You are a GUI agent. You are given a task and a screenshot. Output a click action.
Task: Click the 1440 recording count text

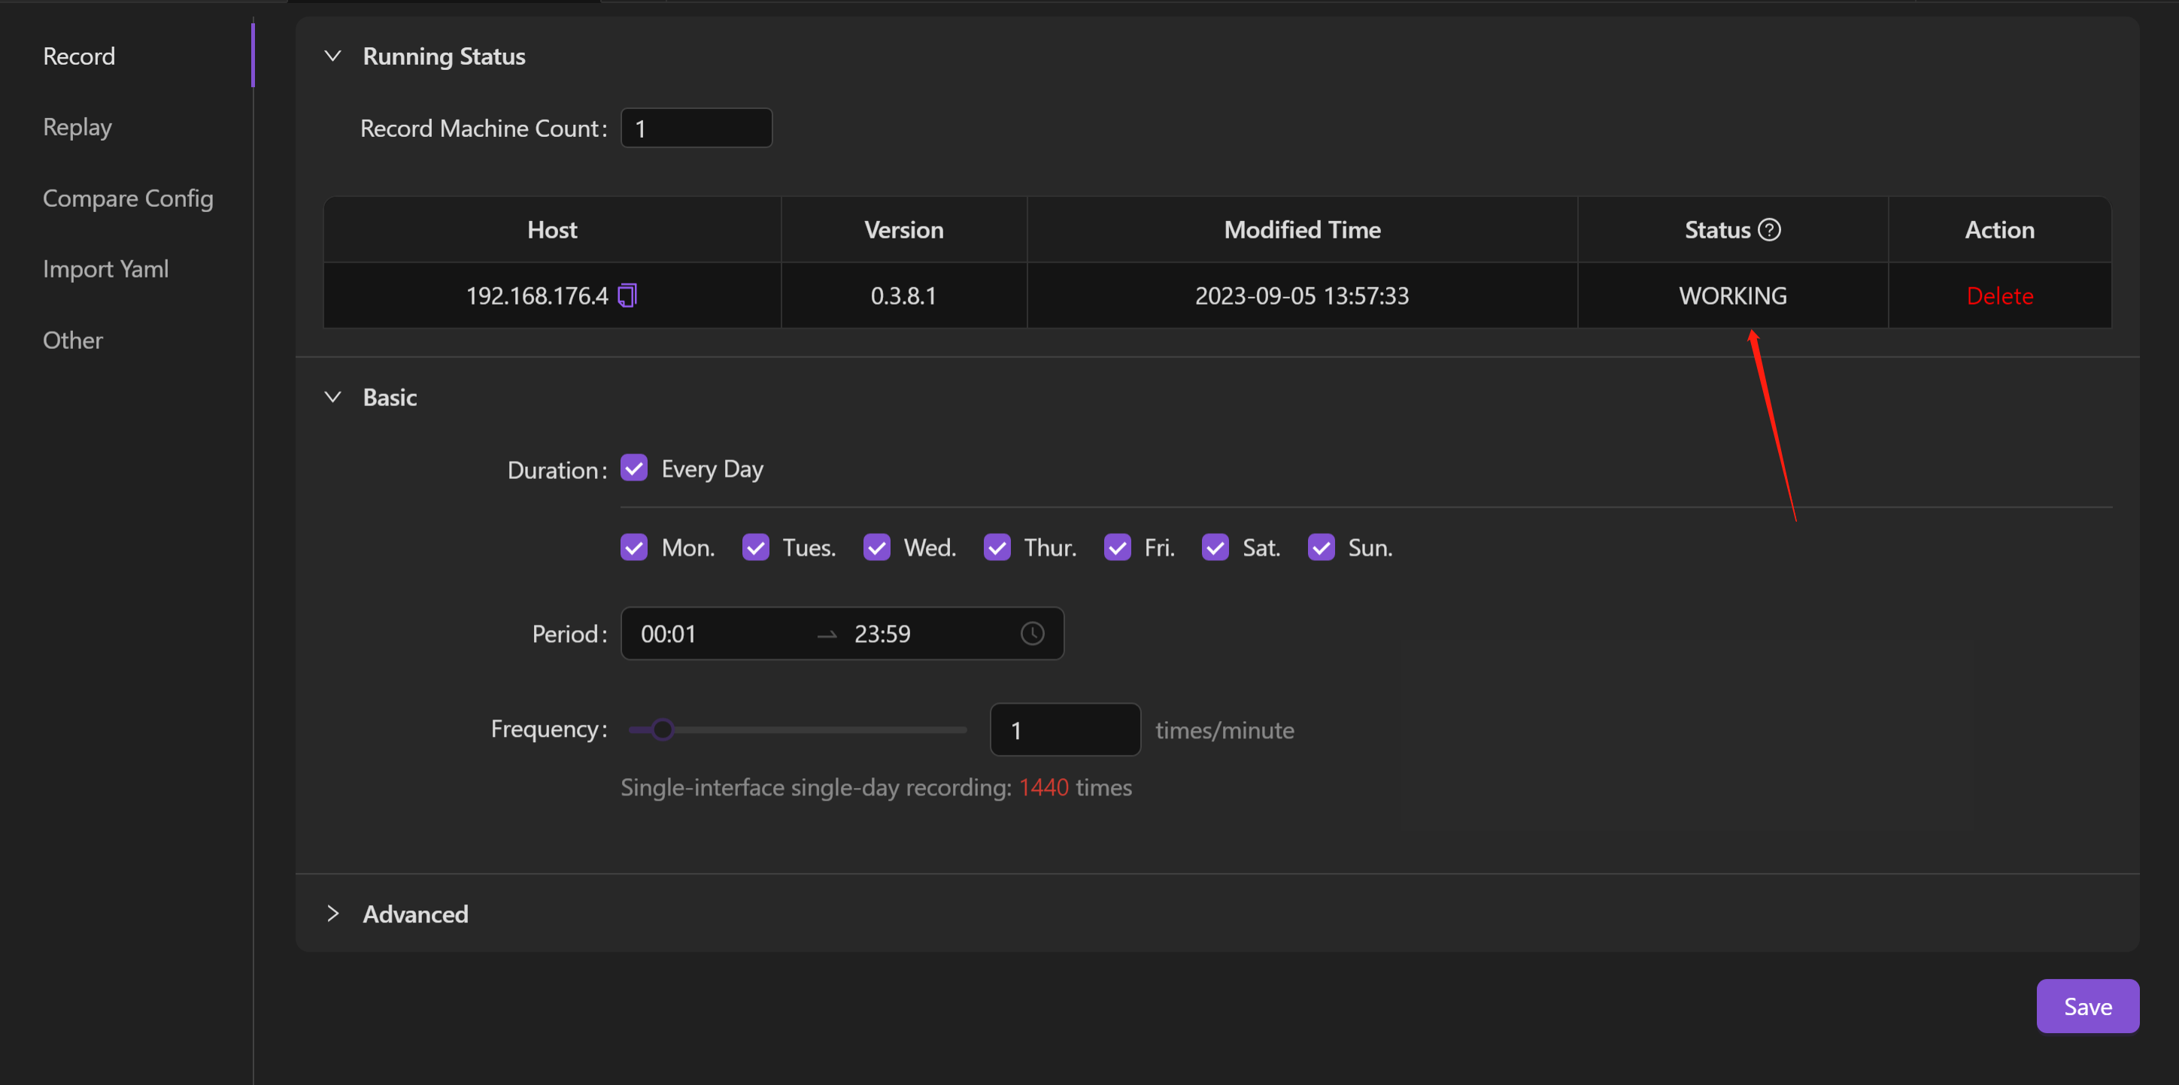[1044, 786]
